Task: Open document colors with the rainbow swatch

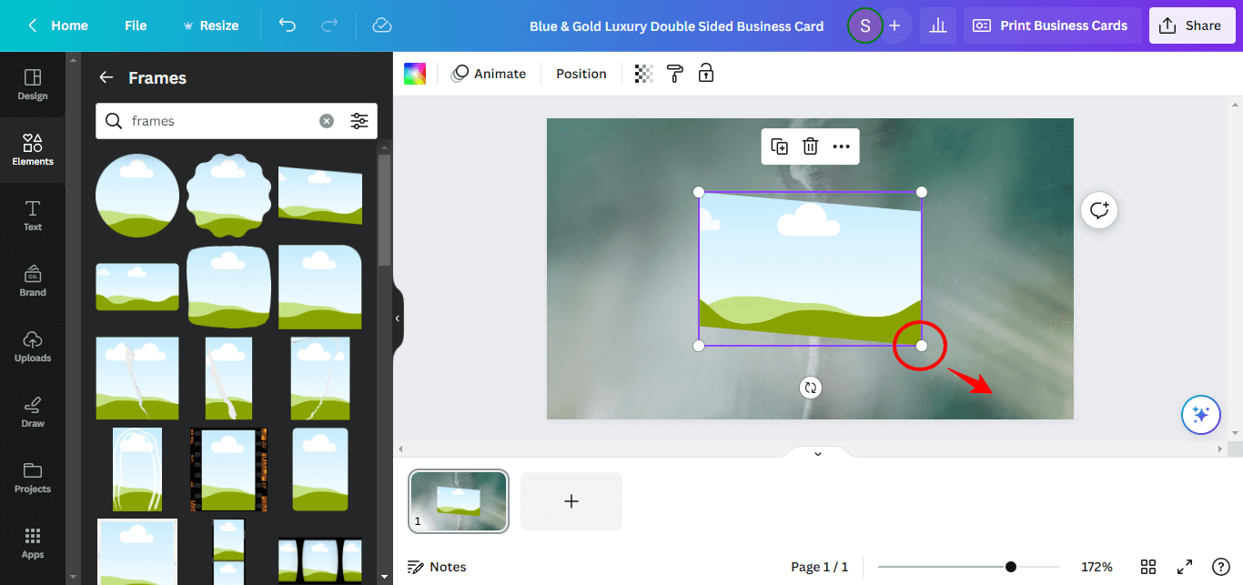Action: [415, 73]
